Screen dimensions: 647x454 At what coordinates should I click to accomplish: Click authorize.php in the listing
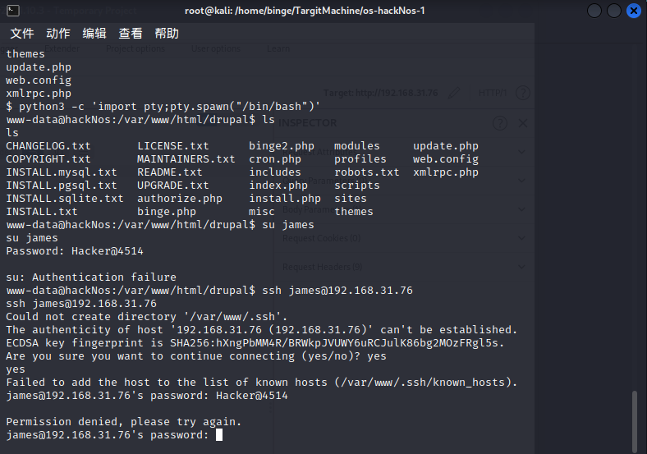pyautogui.click(x=180, y=199)
